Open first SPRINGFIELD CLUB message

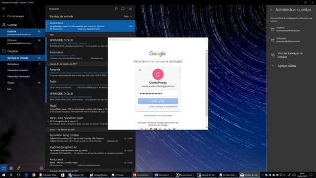coord(77,43)
